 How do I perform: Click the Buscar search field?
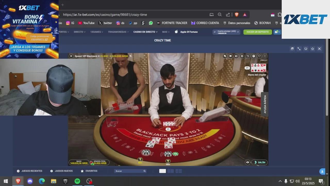click(x=130, y=171)
